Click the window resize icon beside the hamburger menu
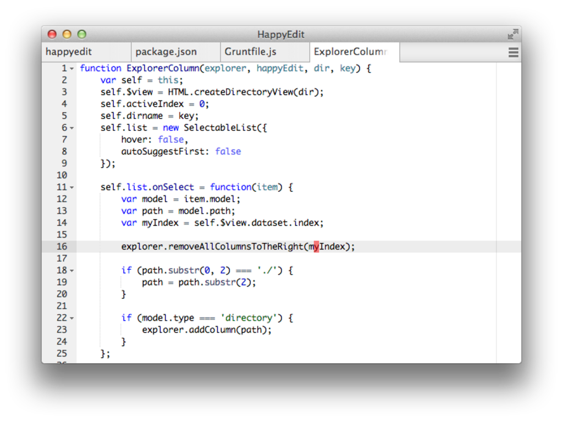 pyautogui.click(x=512, y=34)
